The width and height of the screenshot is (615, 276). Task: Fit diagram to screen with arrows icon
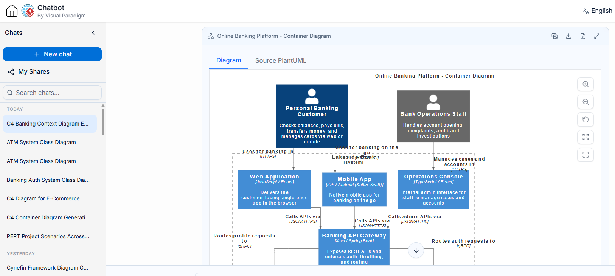pyautogui.click(x=585, y=137)
